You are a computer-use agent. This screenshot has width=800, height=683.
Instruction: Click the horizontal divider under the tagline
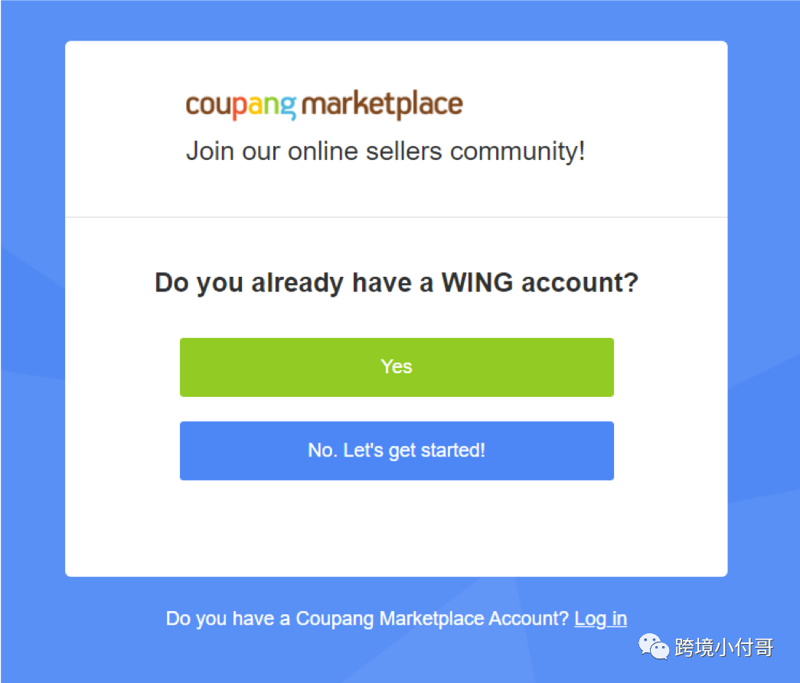tap(397, 217)
